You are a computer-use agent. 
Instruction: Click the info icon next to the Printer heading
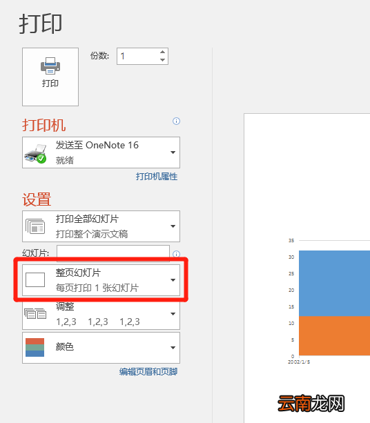tap(176, 121)
